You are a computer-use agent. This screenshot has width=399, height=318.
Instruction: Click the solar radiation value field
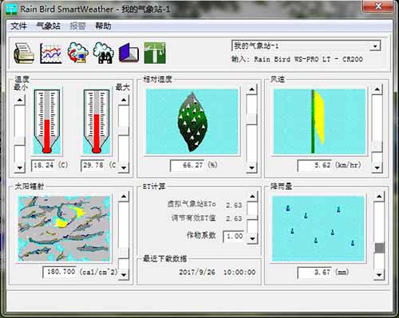tap(59, 272)
